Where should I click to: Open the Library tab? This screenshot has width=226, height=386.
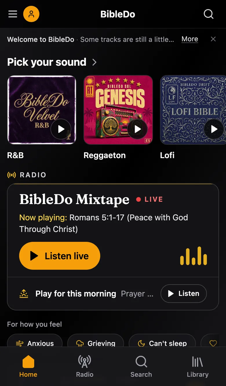click(198, 366)
